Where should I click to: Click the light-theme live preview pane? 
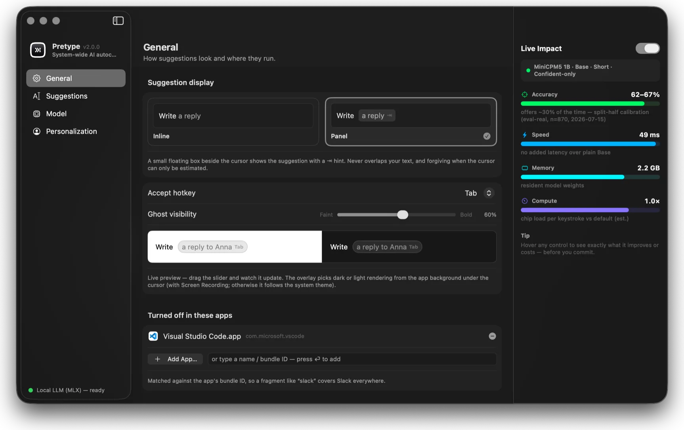coord(235,247)
